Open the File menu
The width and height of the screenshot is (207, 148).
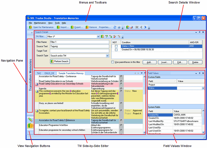[30, 23]
